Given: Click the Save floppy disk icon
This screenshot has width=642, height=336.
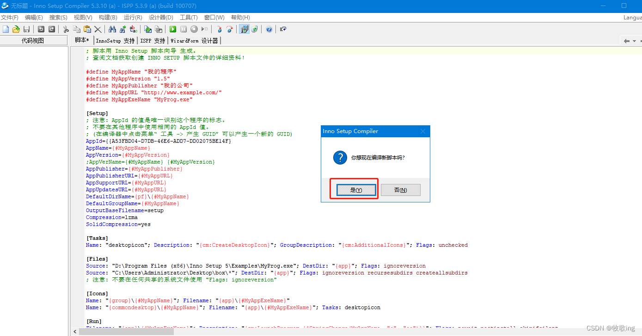Looking at the screenshot, I should click(x=26, y=29).
